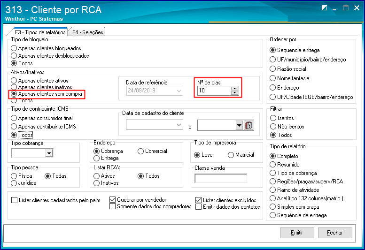This screenshot has height=250, width=365.
Task: Select Inativos under Listar RCA's
Action: [106, 183]
